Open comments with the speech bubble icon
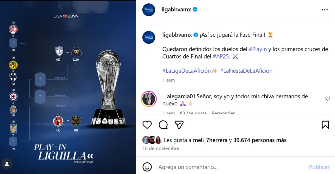335x174 pixels. pos(163,124)
